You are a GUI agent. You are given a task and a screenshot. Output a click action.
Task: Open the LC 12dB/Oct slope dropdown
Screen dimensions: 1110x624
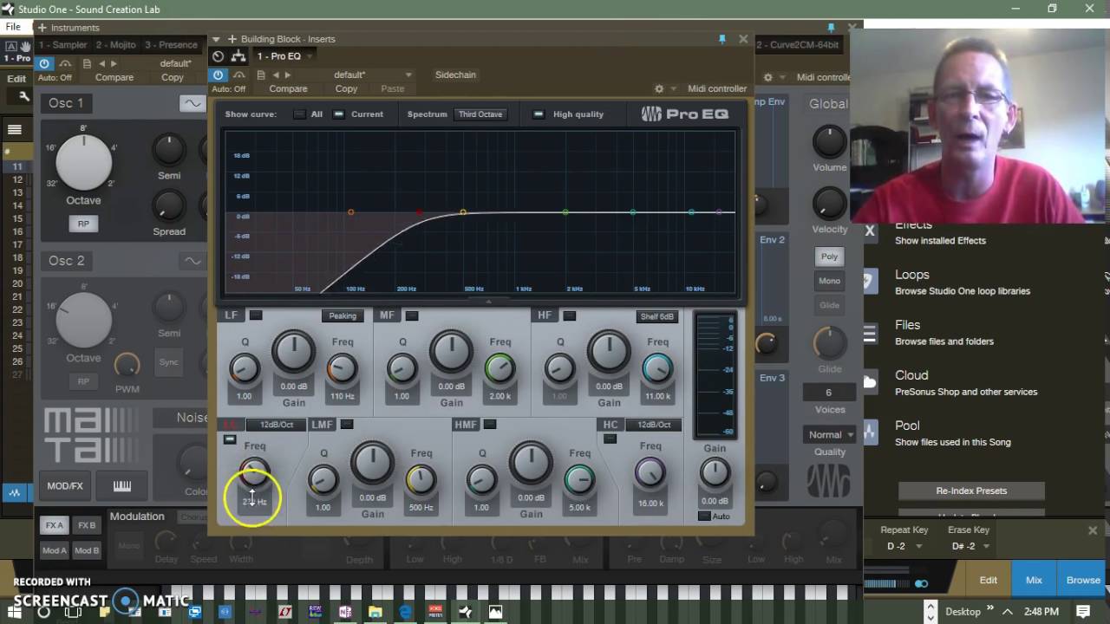[x=277, y=425]
